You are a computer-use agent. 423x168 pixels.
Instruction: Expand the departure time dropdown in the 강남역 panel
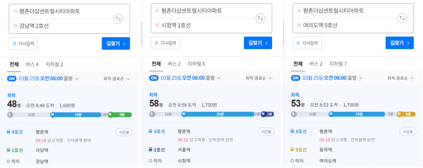coord(77,79)
